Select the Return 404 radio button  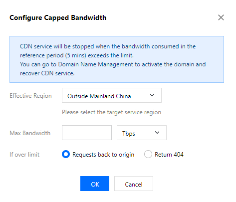(148, 154)
